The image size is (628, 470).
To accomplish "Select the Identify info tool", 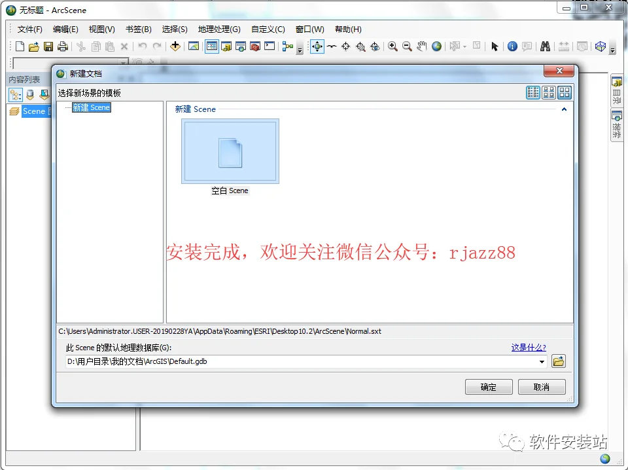I will [x=512, y=46].
